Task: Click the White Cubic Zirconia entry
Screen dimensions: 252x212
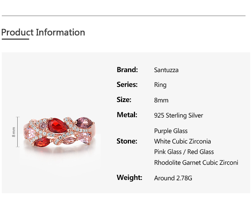Action: (x=182, y=141)
